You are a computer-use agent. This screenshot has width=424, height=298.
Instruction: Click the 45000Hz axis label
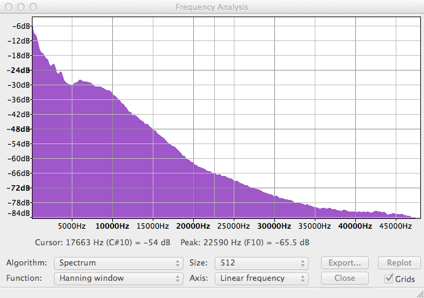pyautogui.click(x=396, y=226)
